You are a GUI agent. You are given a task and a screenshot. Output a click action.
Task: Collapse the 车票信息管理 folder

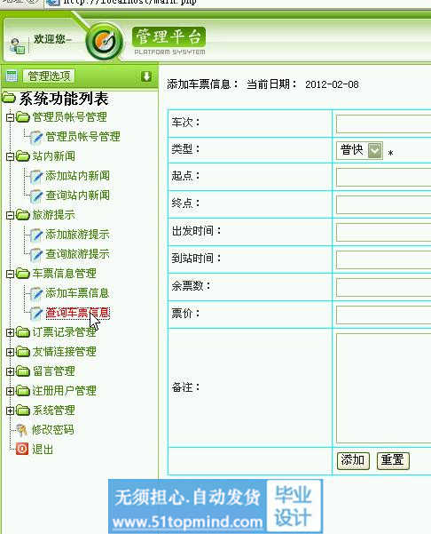tap(10, 274)
